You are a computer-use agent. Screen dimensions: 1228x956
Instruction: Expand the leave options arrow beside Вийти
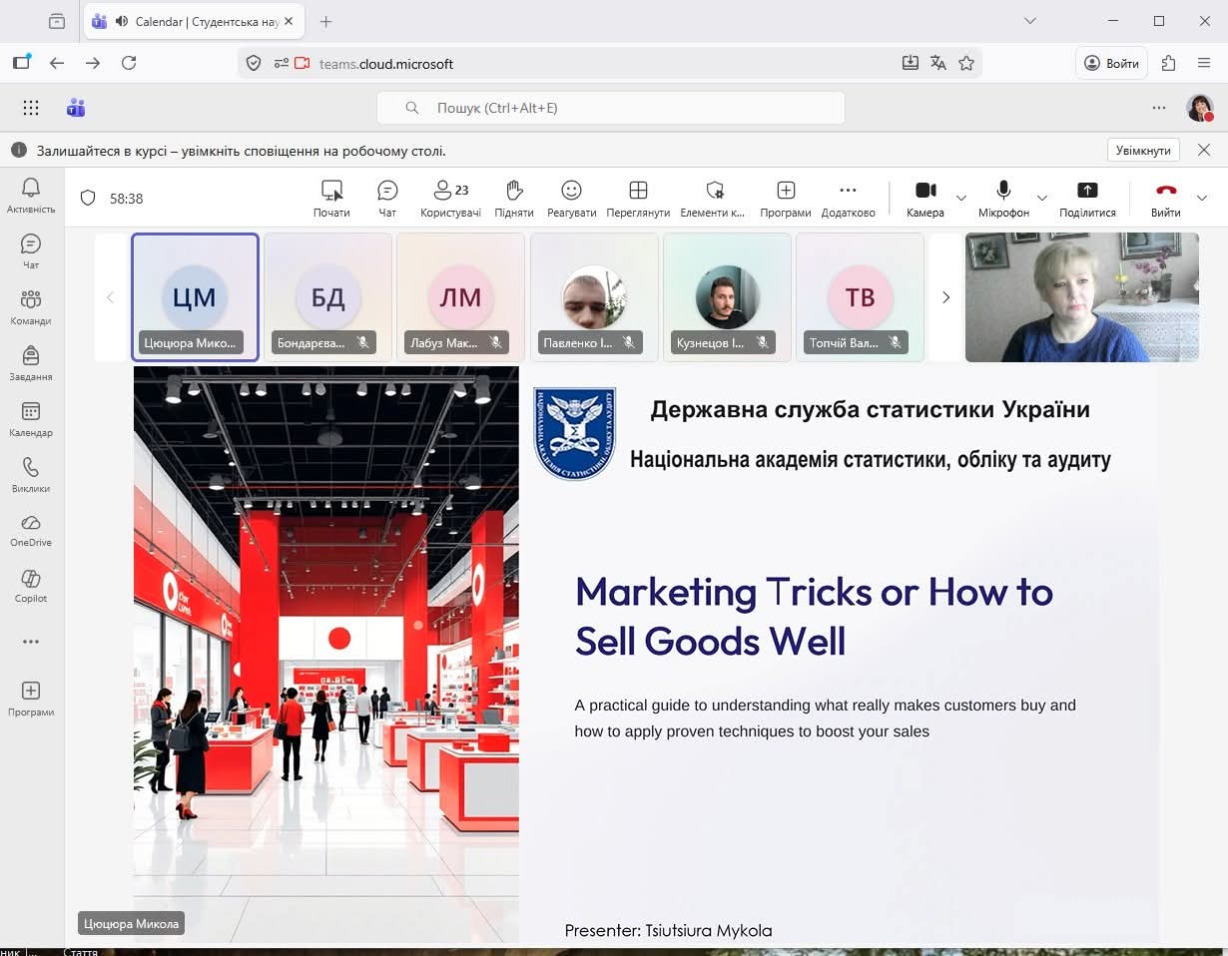click(1202, 198)
